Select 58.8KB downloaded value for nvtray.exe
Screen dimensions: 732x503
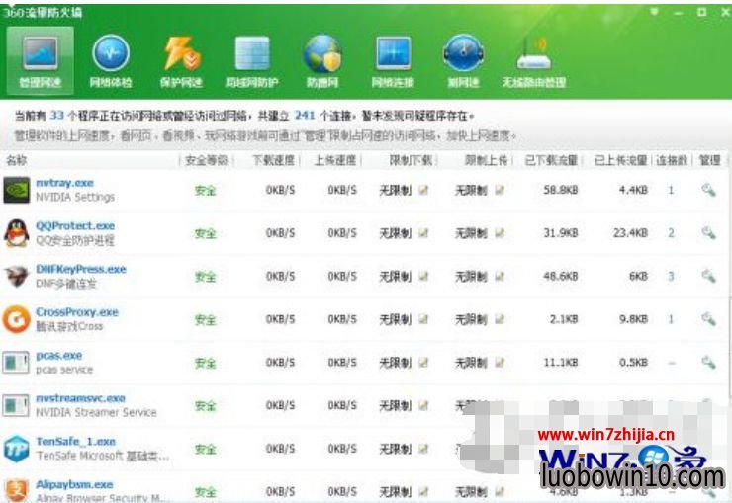click(561, 190)
